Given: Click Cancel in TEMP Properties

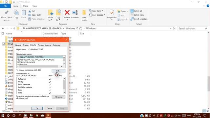Looking at the screenshot, I should [x=50, y=108].
